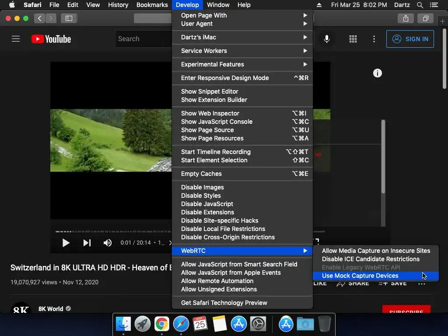Open Notification Center list icon
Screen dimensions: 448x336
pyautogui.click(x=434, y=5)
